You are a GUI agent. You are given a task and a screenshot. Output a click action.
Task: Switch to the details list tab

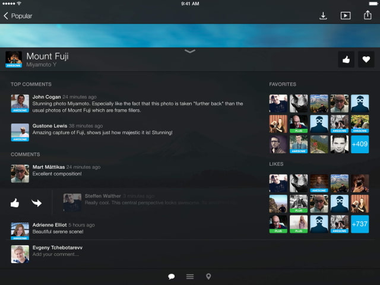[190, 277]
